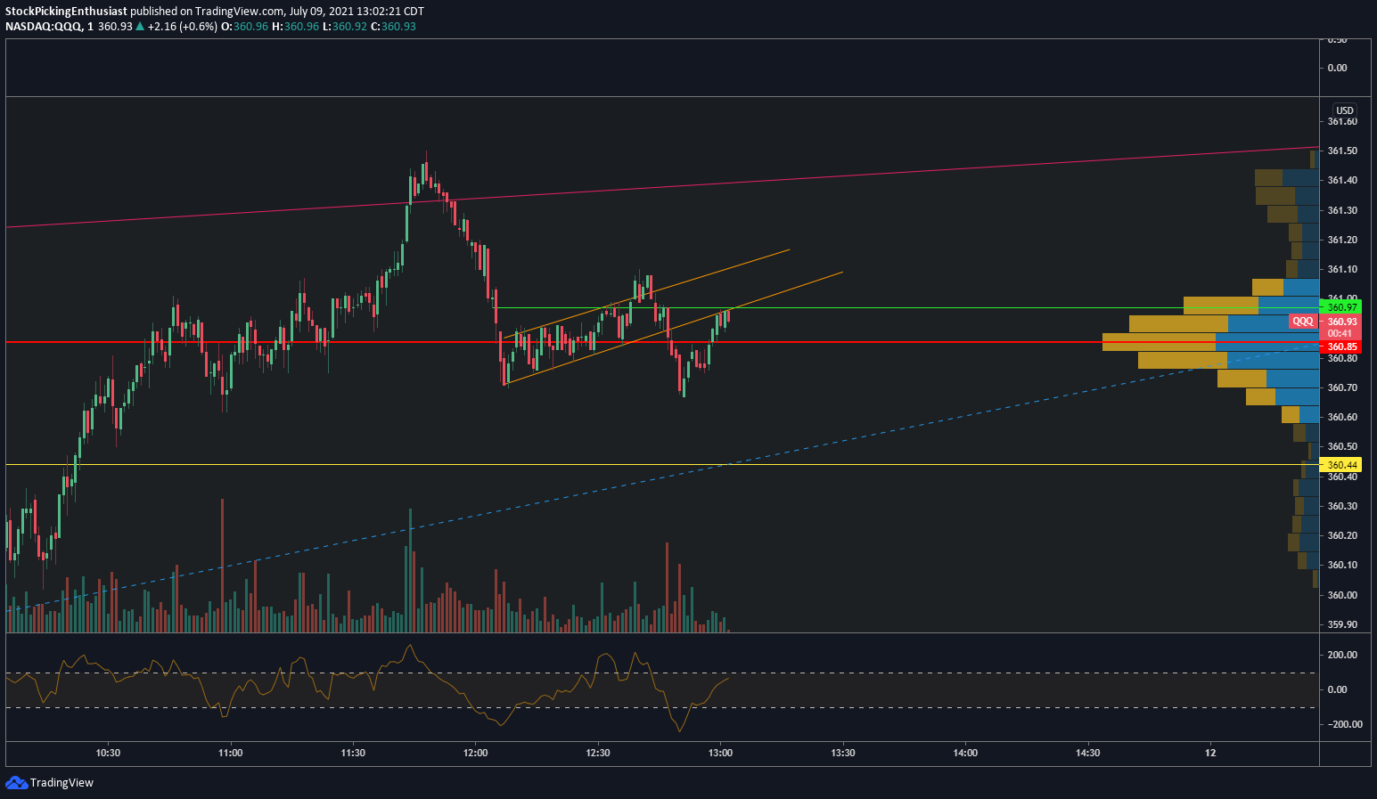Image resolution: width=1377 pixels, height=799 pixels.
Task: Click the 359.90 price axis tick
Action: click(x=1342, y=624)
